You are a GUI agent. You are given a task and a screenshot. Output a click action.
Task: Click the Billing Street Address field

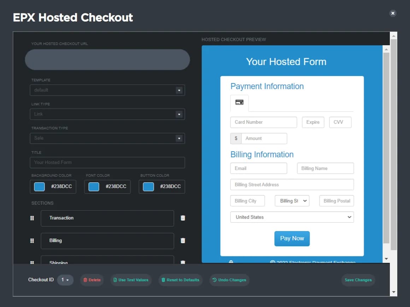292,184
